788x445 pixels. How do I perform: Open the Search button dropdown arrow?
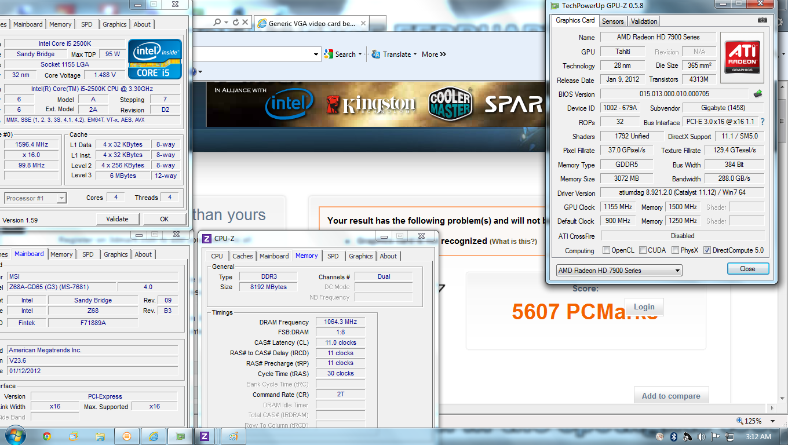tap(360, 54)
